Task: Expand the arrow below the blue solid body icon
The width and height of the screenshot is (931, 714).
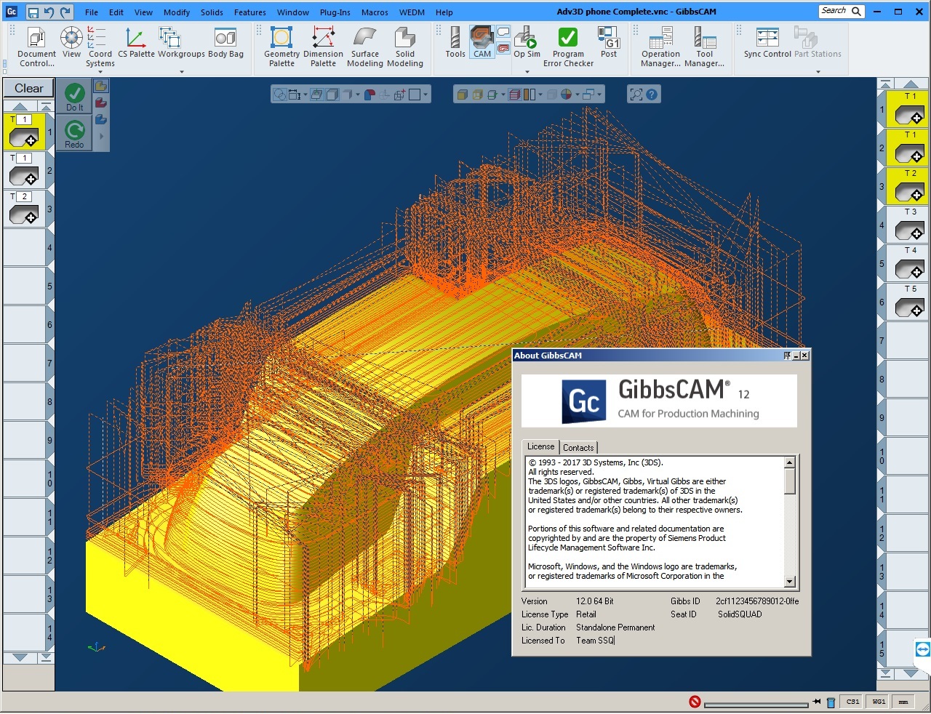Action: pos(101,136)
